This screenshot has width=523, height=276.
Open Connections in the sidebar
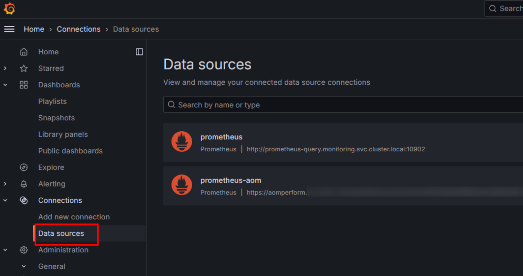pos(60,201)
